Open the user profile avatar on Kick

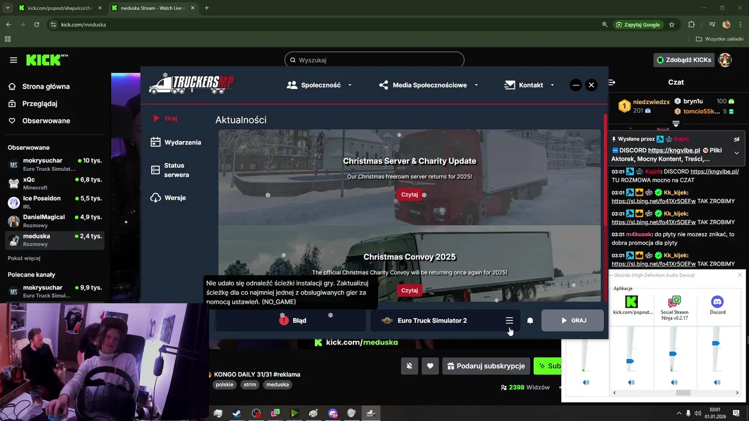725,60
